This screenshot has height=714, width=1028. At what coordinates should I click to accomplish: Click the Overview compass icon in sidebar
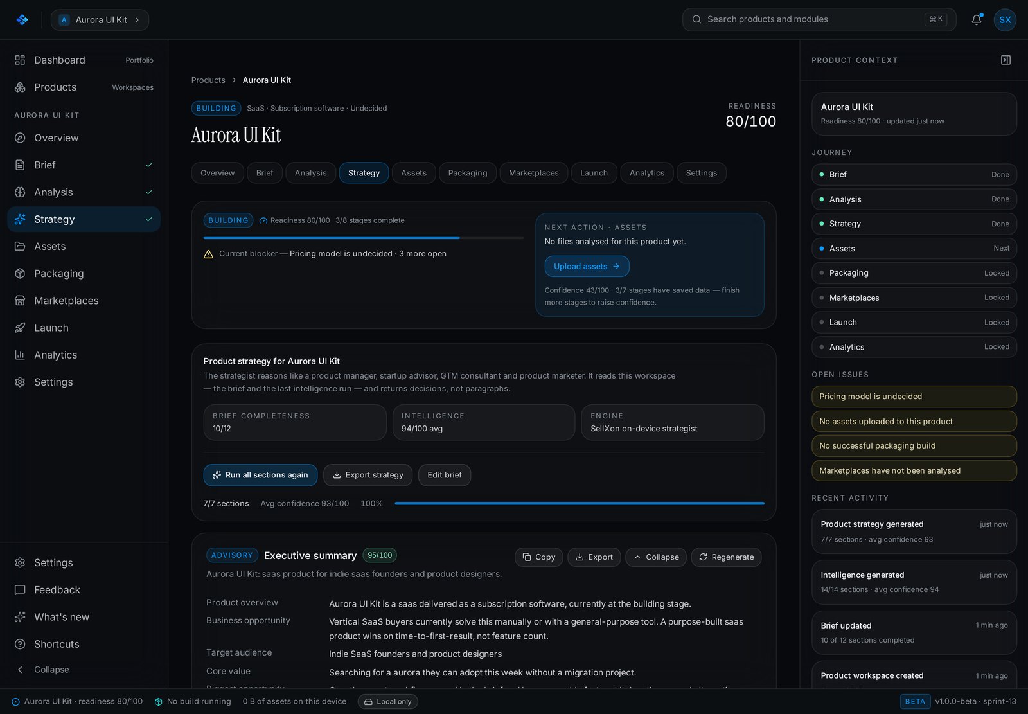pyautogui.click(x=20, y=138)
